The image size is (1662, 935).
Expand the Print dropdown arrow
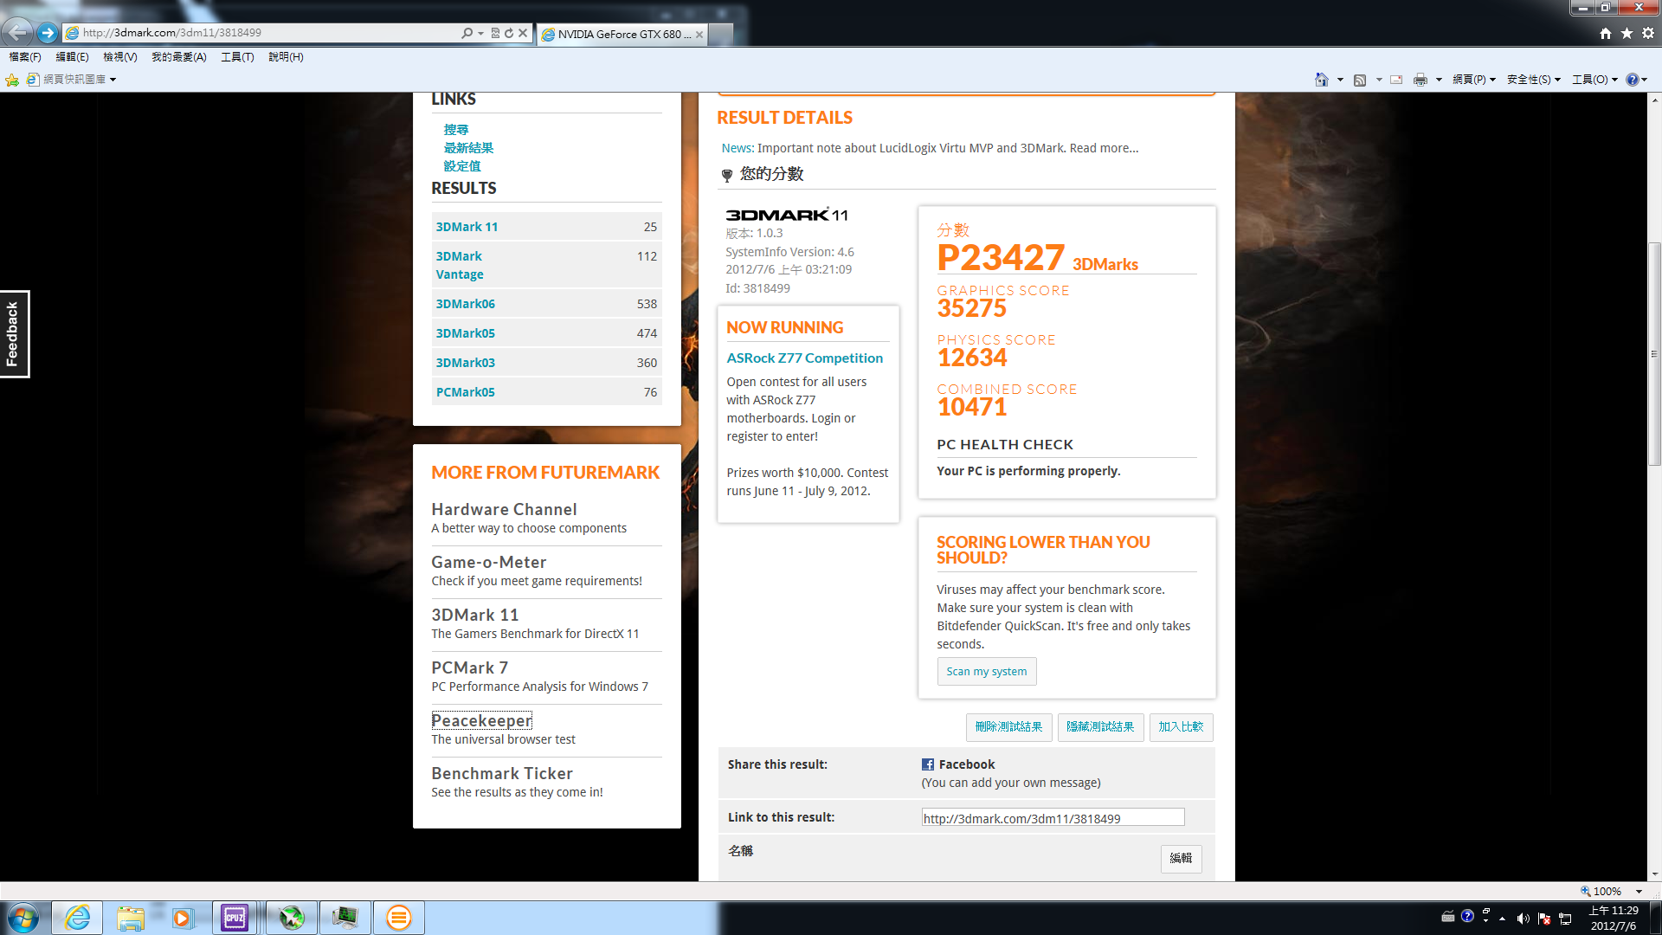1439,80
